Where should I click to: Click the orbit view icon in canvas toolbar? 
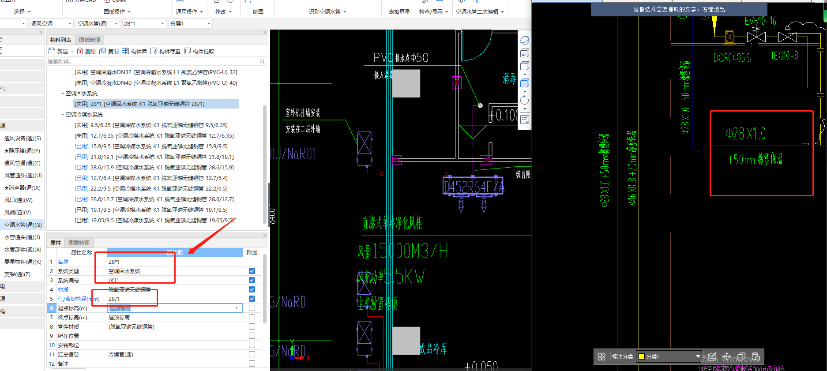pyautogui.click(x=525, y=40)
